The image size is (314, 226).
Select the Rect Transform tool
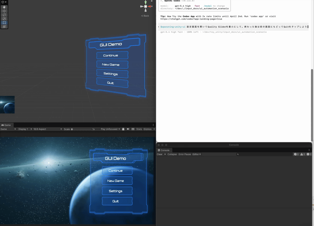(4, 23)
